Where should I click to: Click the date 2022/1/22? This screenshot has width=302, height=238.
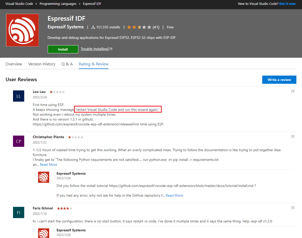(x=40, y=142)
